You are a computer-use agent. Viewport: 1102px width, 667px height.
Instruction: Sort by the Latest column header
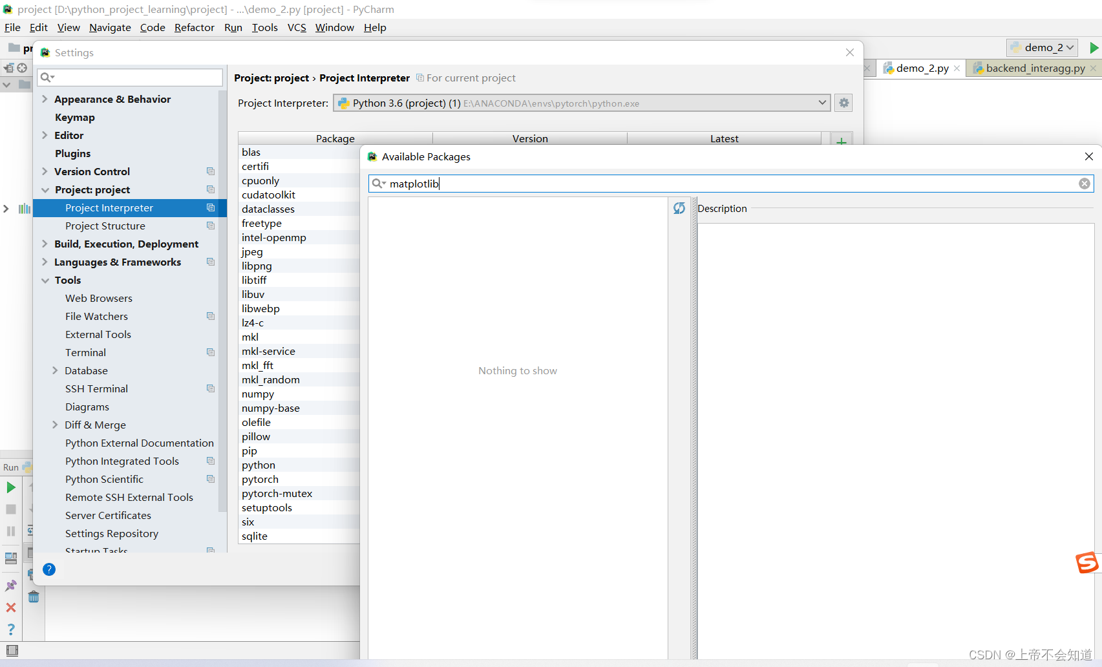pyautogui.click(x=724, y=138)
